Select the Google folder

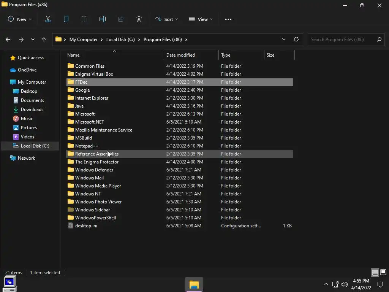tap(180, 90)
